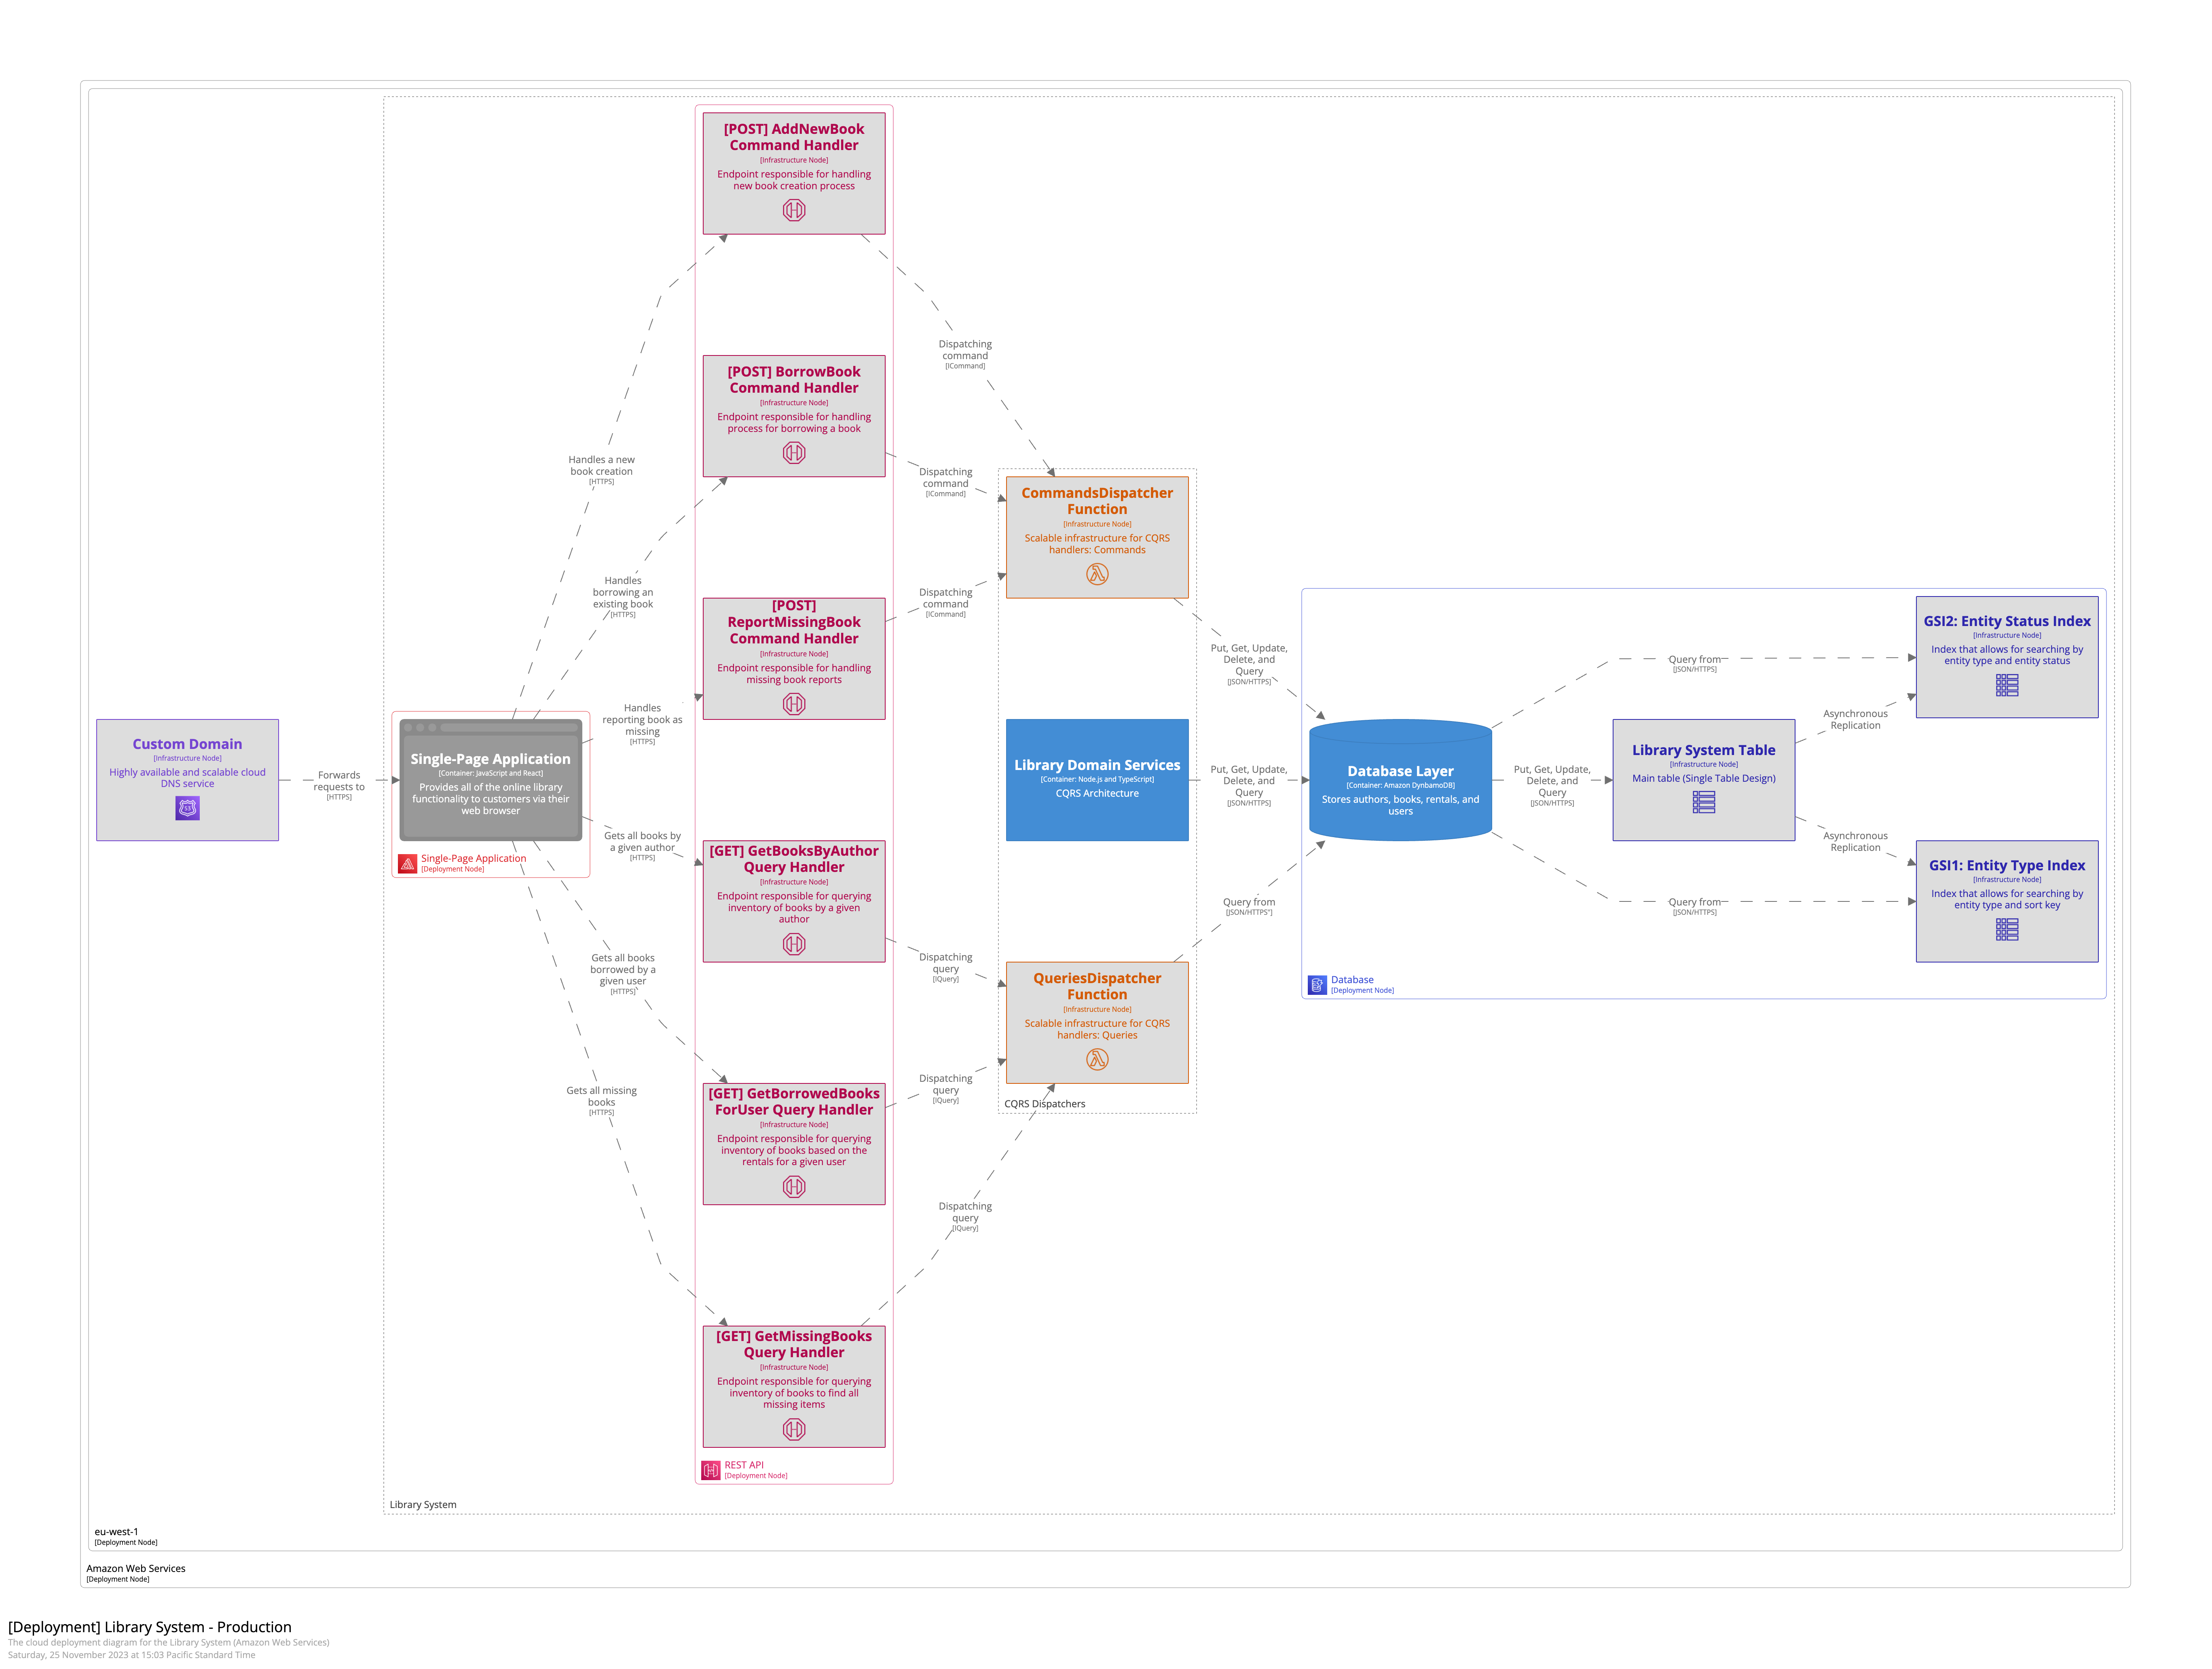Click the endpoint icon in GetMissingBooks Query Handler

click(x=794, y=1429)
